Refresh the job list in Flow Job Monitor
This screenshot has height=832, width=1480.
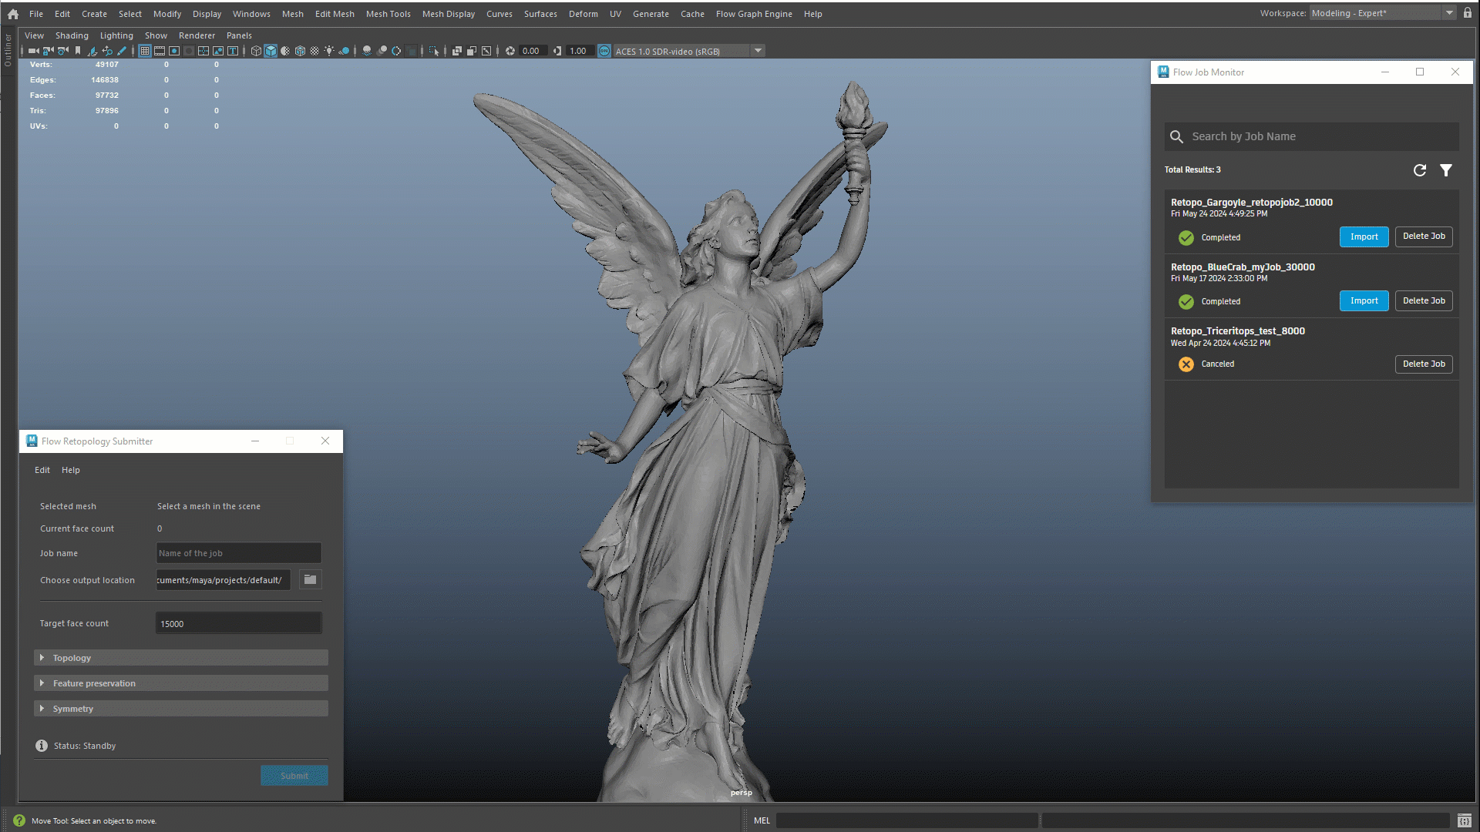[1420, 170]
